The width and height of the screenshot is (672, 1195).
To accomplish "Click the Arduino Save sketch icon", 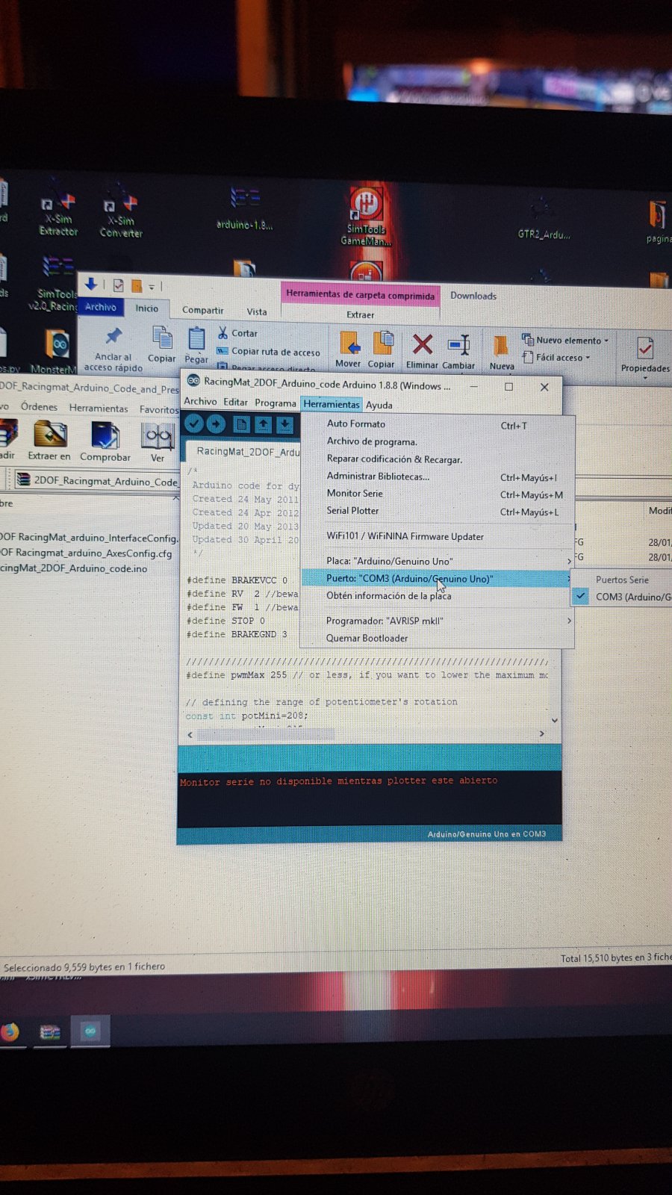I will [x=284, y=424].
